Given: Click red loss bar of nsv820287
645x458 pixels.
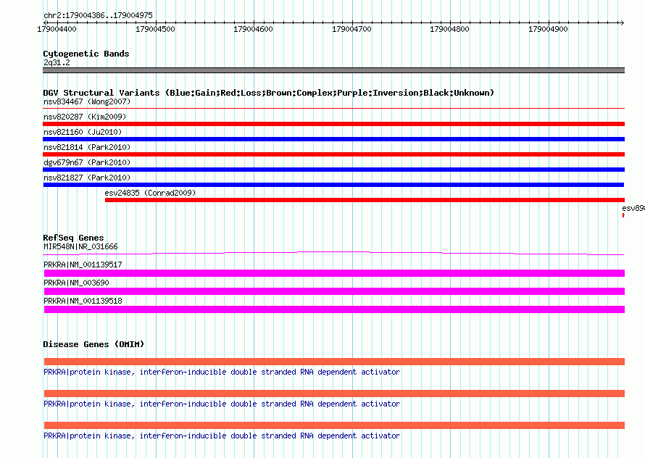Looking at the screenshot, I should [333, 124].
